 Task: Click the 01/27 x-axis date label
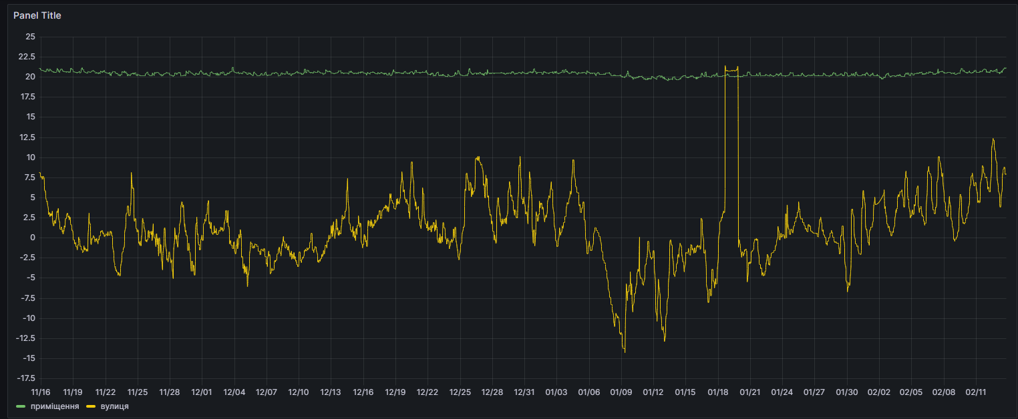[814, 392]
